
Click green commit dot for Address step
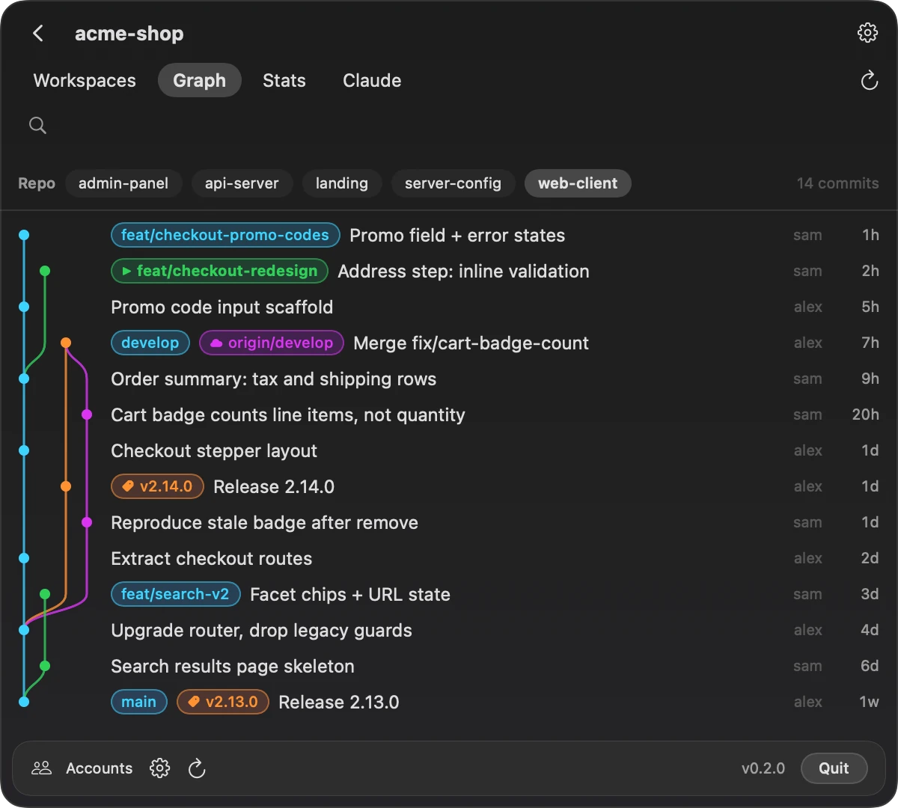pyautogui.click(x=45, y=271)
